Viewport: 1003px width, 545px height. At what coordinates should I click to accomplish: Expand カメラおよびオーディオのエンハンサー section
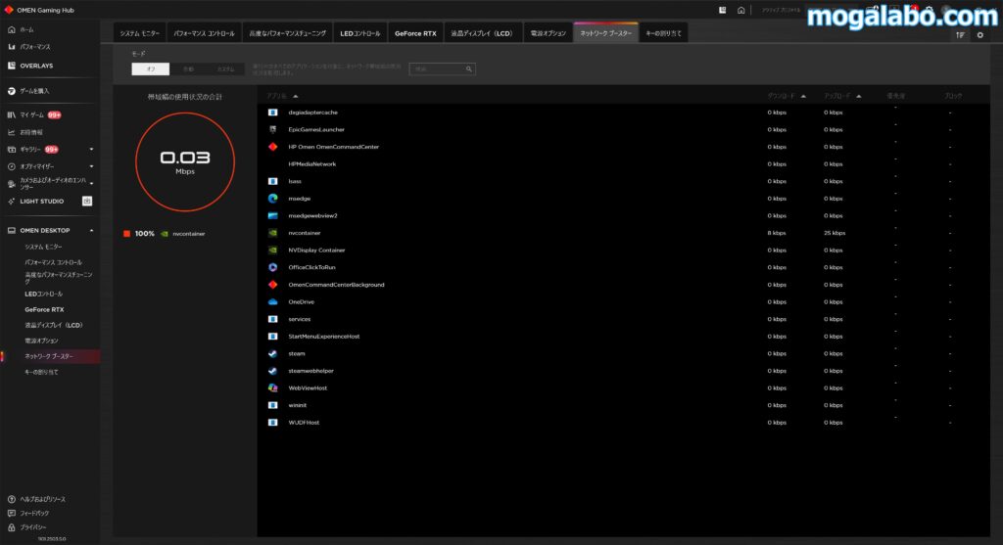pyautogui.click(x=91, y=183)
